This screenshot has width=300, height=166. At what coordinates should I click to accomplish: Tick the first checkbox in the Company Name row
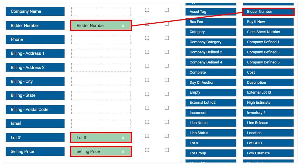click(147, 10)
